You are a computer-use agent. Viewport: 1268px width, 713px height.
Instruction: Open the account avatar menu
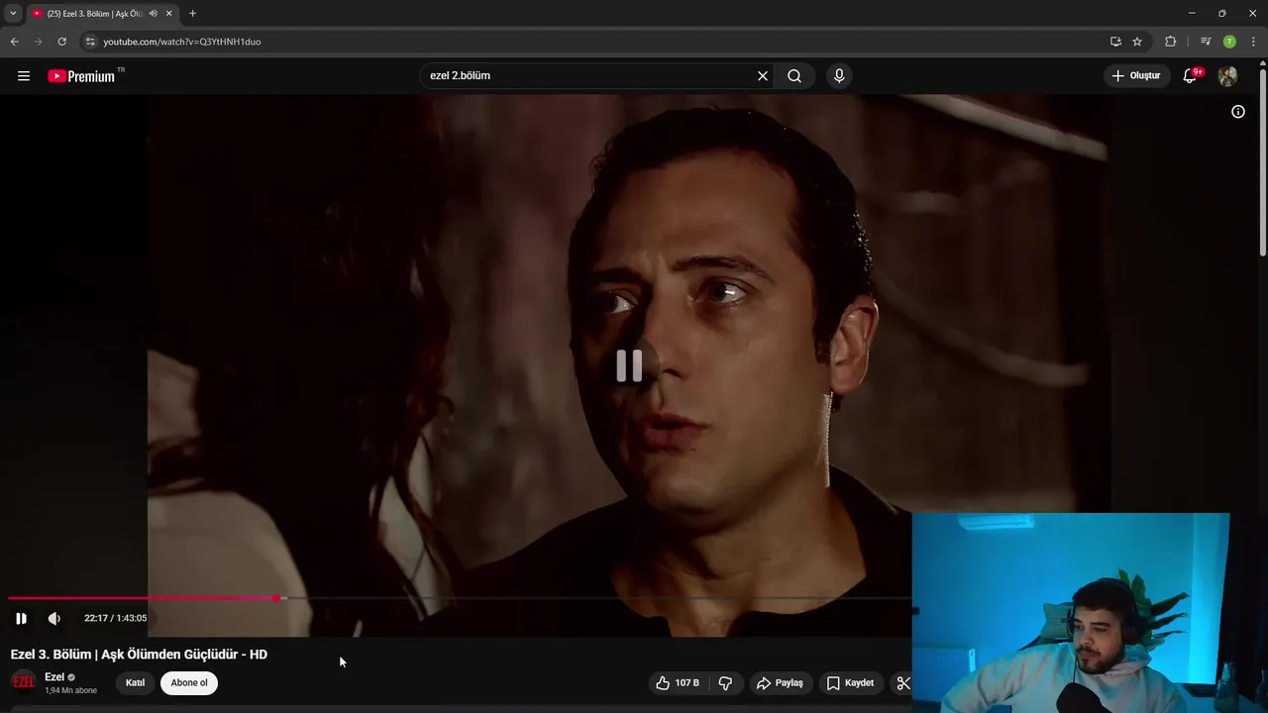pos(1227,76)
